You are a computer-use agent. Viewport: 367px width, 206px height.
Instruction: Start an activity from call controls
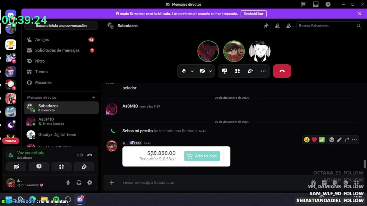pyautogui.click(x=237, y=71)
